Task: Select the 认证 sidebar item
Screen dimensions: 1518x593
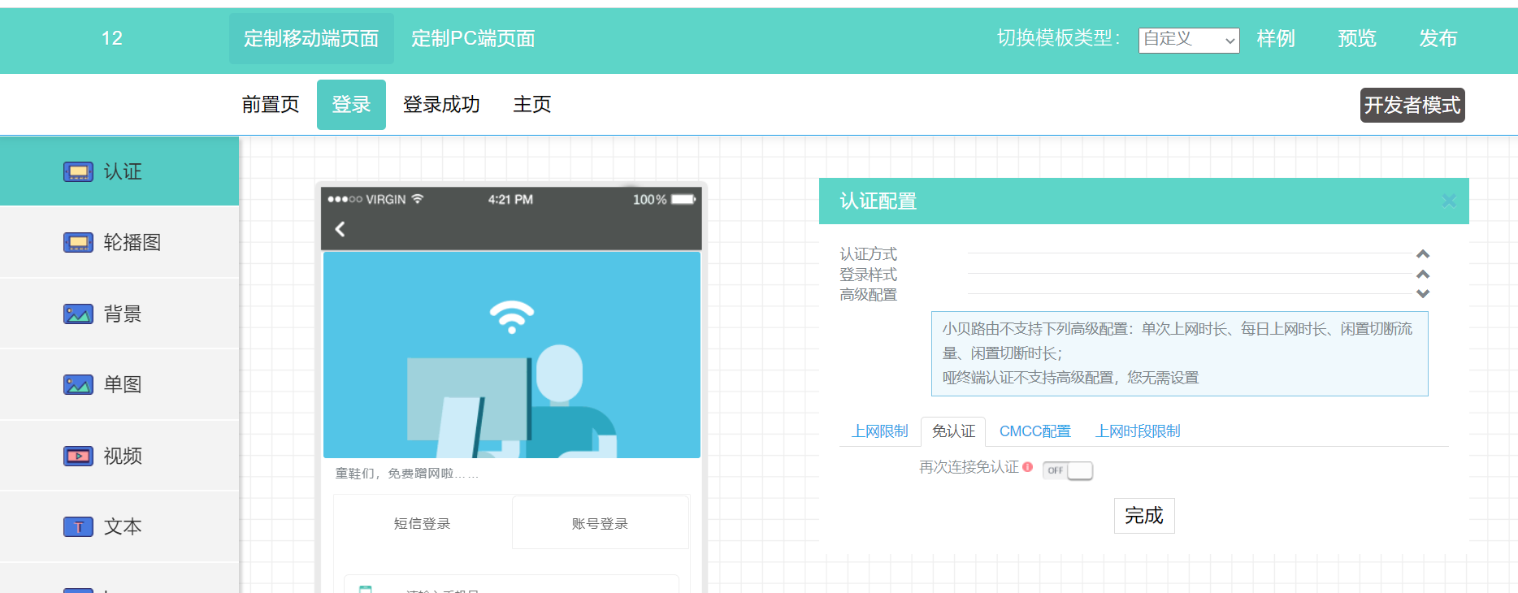Action: coord(119,171)
